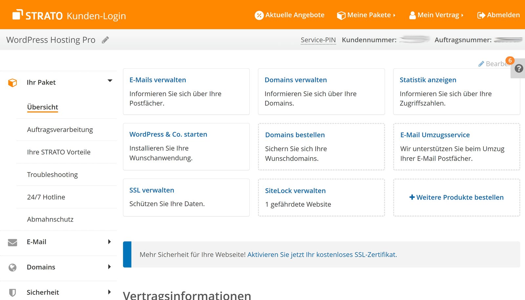Activate the free SSL certificate
The width and height of the screenshot is (525, 300).
point(322,254)
